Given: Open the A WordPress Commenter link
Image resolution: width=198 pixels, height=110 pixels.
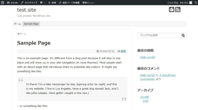Looking at the screenshot, I should (167, 75).
